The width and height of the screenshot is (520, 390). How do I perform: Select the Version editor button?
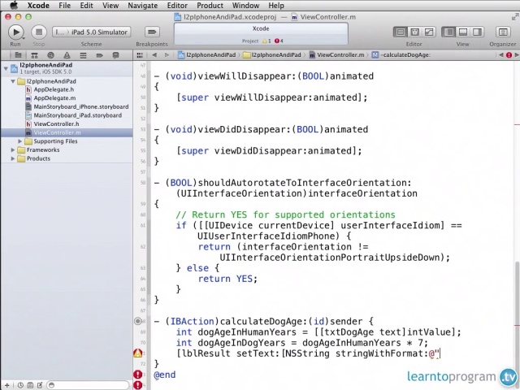tap(429, 32)
